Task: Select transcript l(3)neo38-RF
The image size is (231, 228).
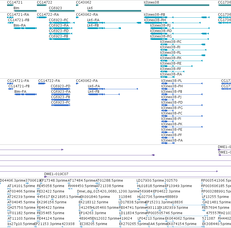Action: click(170, 69)
